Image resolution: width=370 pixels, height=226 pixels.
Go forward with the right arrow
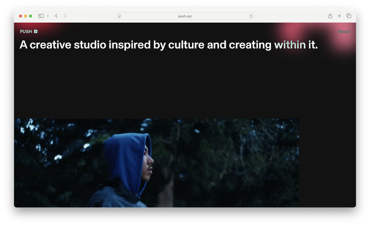coord(65,16)
